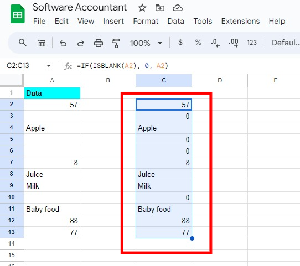This screenshot has height=266, width=300.
Task: Apply the percent format
Action: pyautogui.click(x=198, y=42)
